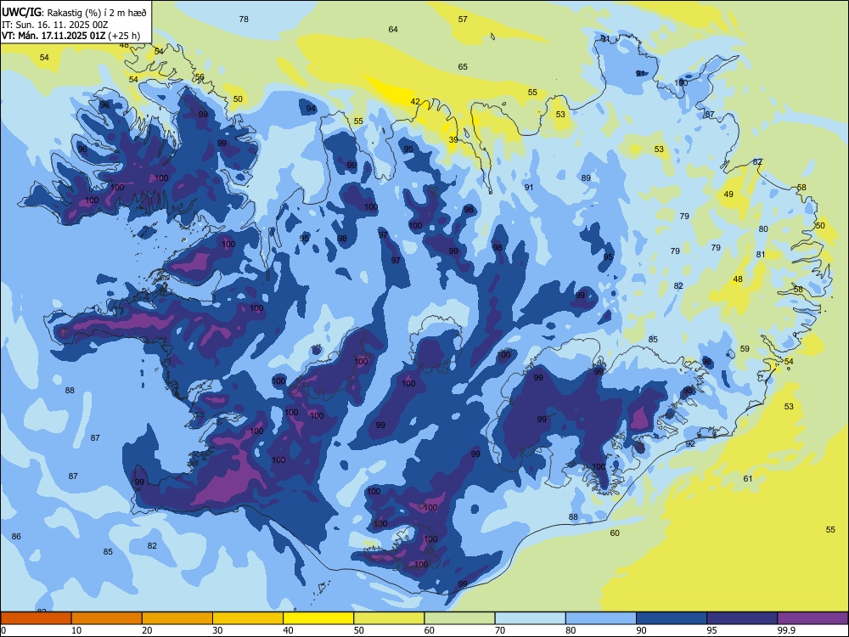Click the map value '80' in the east

click(x=763, y=229)
